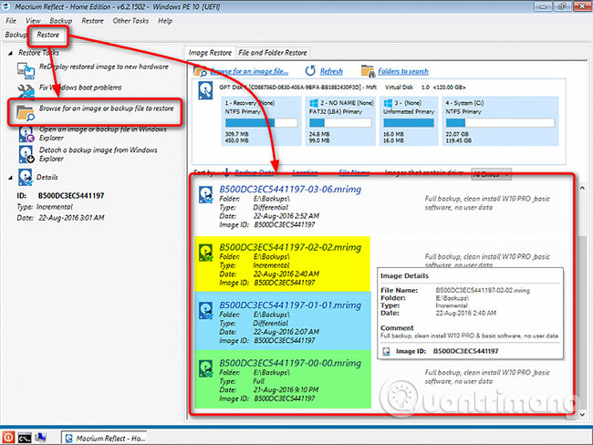Sort images by File Name
593x445 pixels.
(354, 171)
